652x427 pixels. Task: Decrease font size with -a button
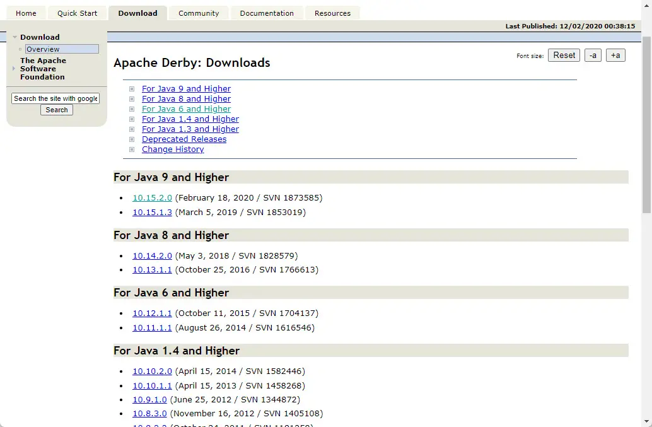[593, 56]
